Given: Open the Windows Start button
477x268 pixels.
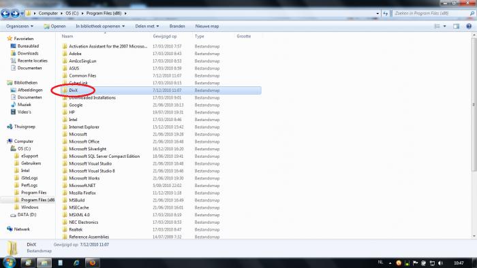Looking at the screenshot, I should coord(9,263).
